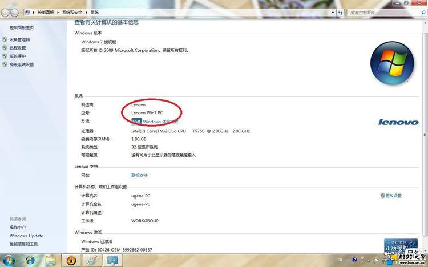The width and height of the screenshot is (428, 267).
Task: Expand the arrow before 控制面板 breadcrumb
Action: pyautogui.click(x=34, y=13)
